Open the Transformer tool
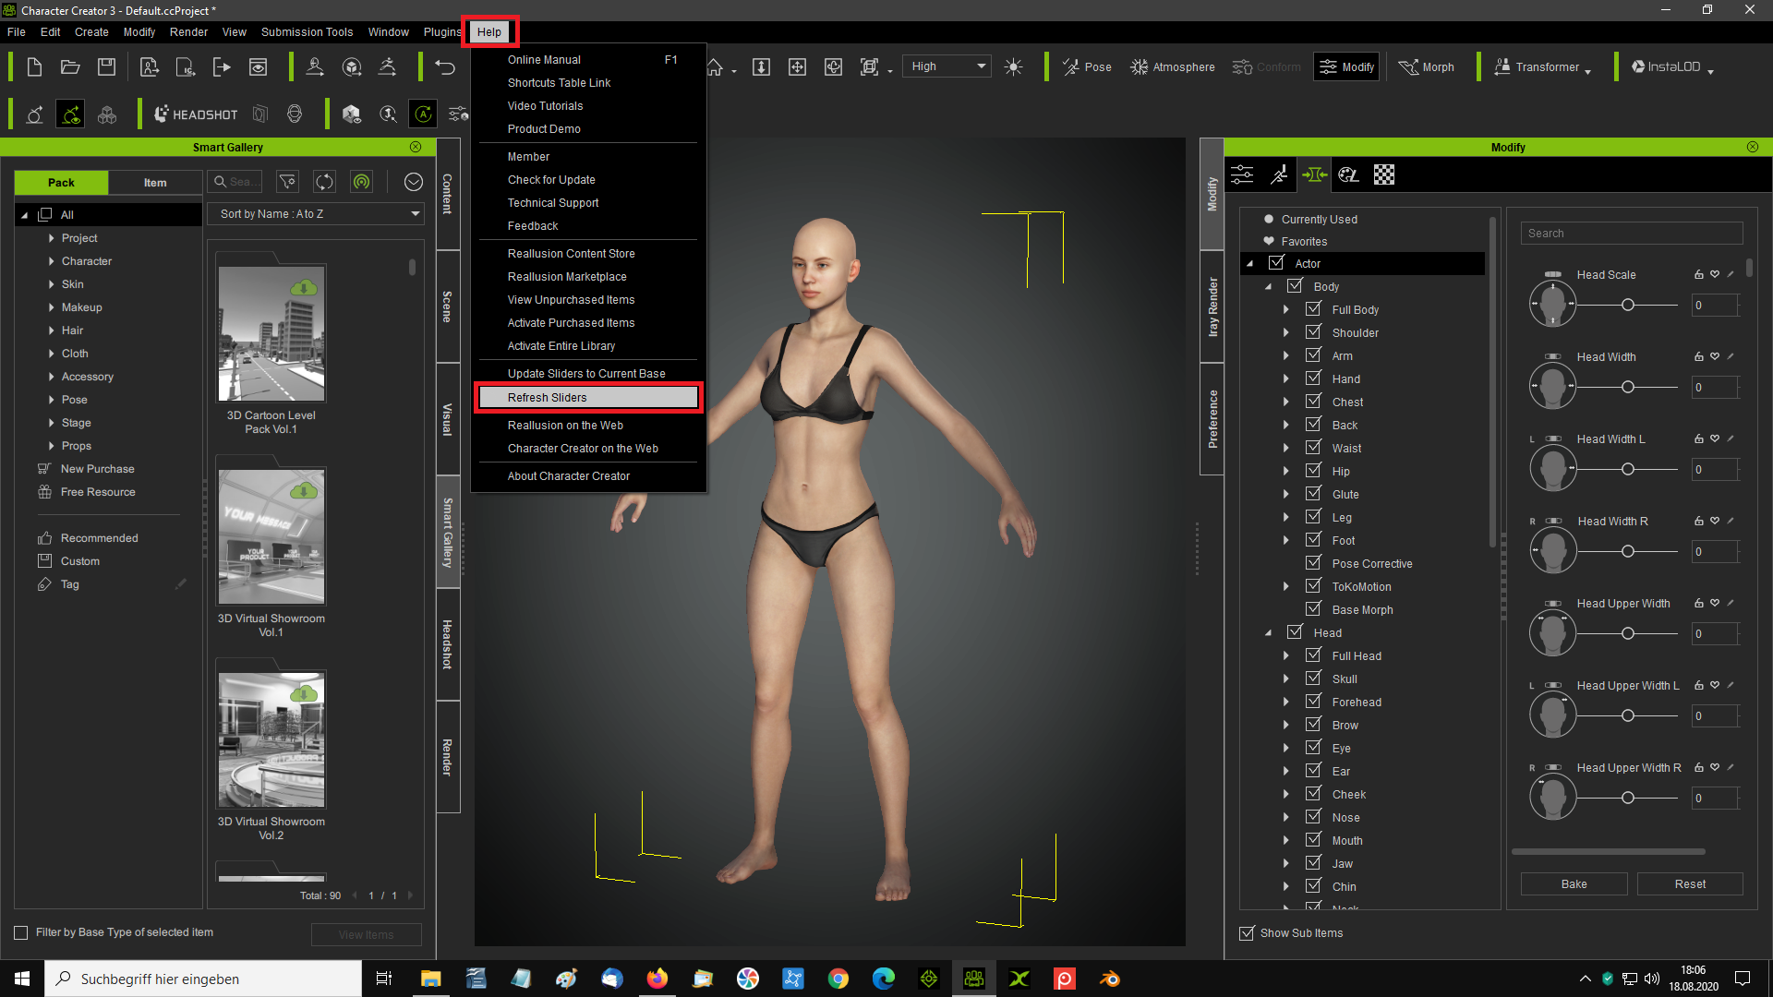This screenshot has height=997, width=1773. point(1542,66)
